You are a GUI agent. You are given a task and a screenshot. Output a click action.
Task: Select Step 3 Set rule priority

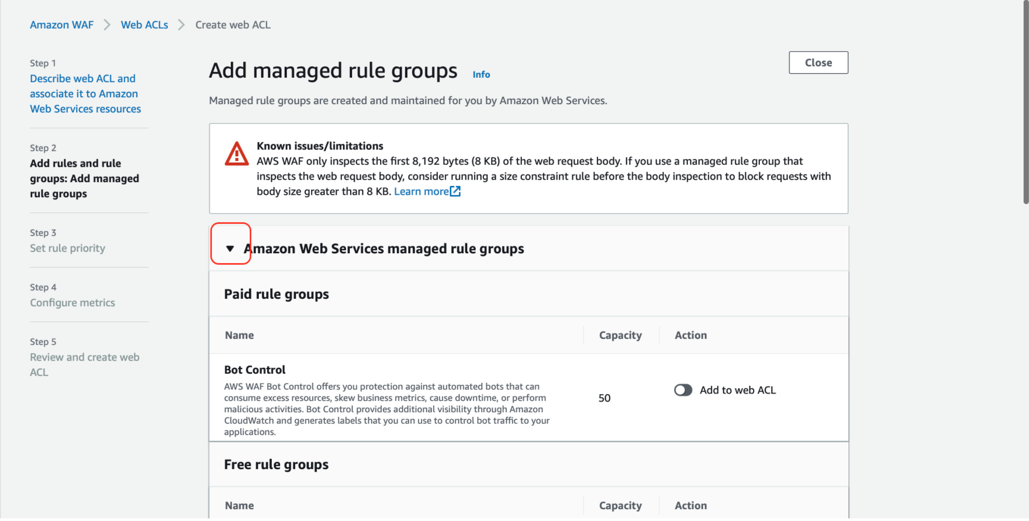click(x=67, y=248)
